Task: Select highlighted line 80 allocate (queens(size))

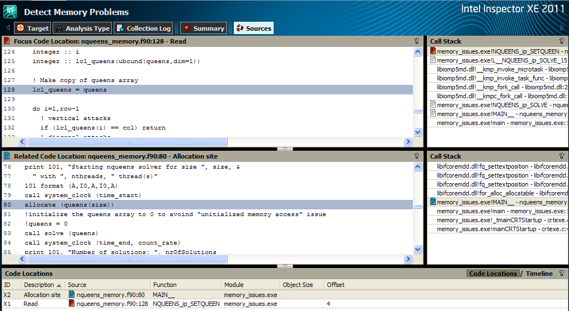Action: tap(208, 205)
